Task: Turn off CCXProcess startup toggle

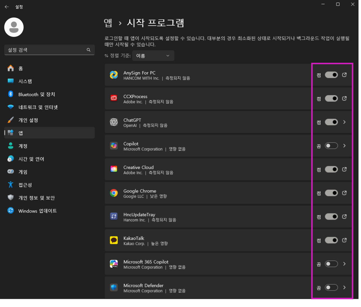Action: click(331, 98)
